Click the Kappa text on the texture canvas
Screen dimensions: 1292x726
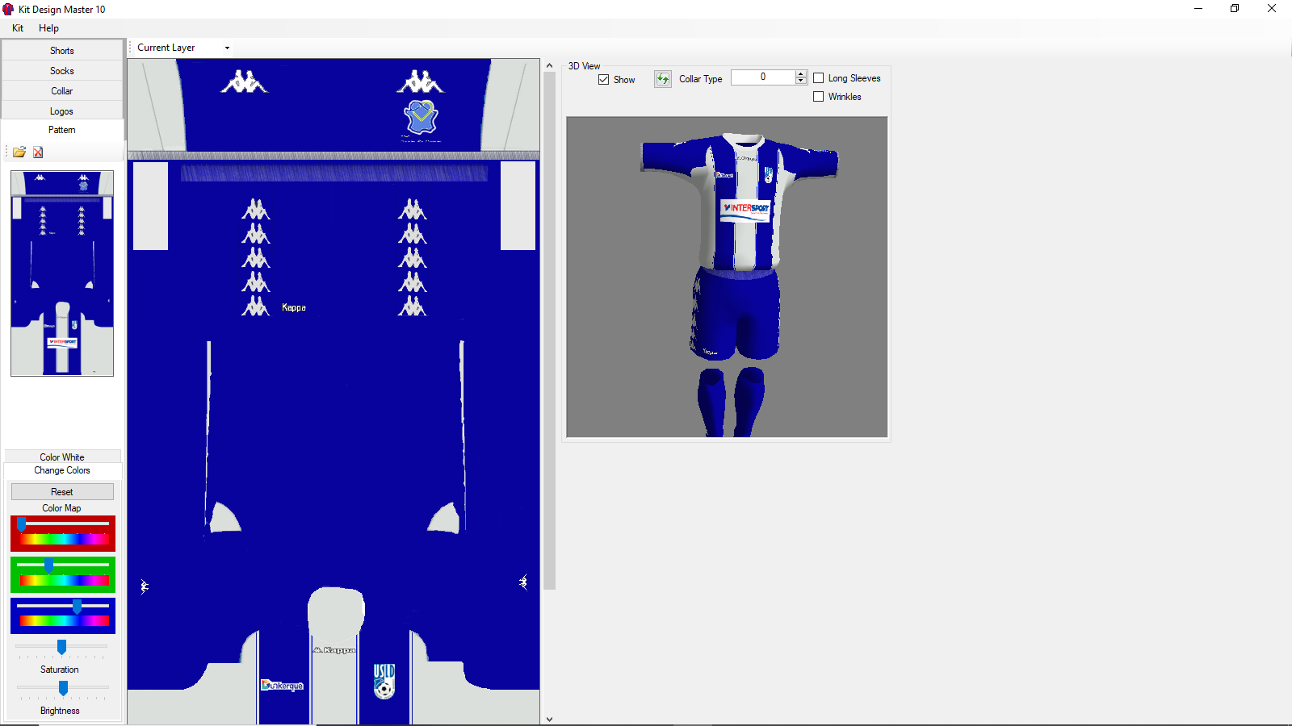[x=294, y=307]
